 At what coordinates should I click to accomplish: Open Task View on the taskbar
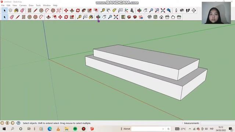point(29,129)
